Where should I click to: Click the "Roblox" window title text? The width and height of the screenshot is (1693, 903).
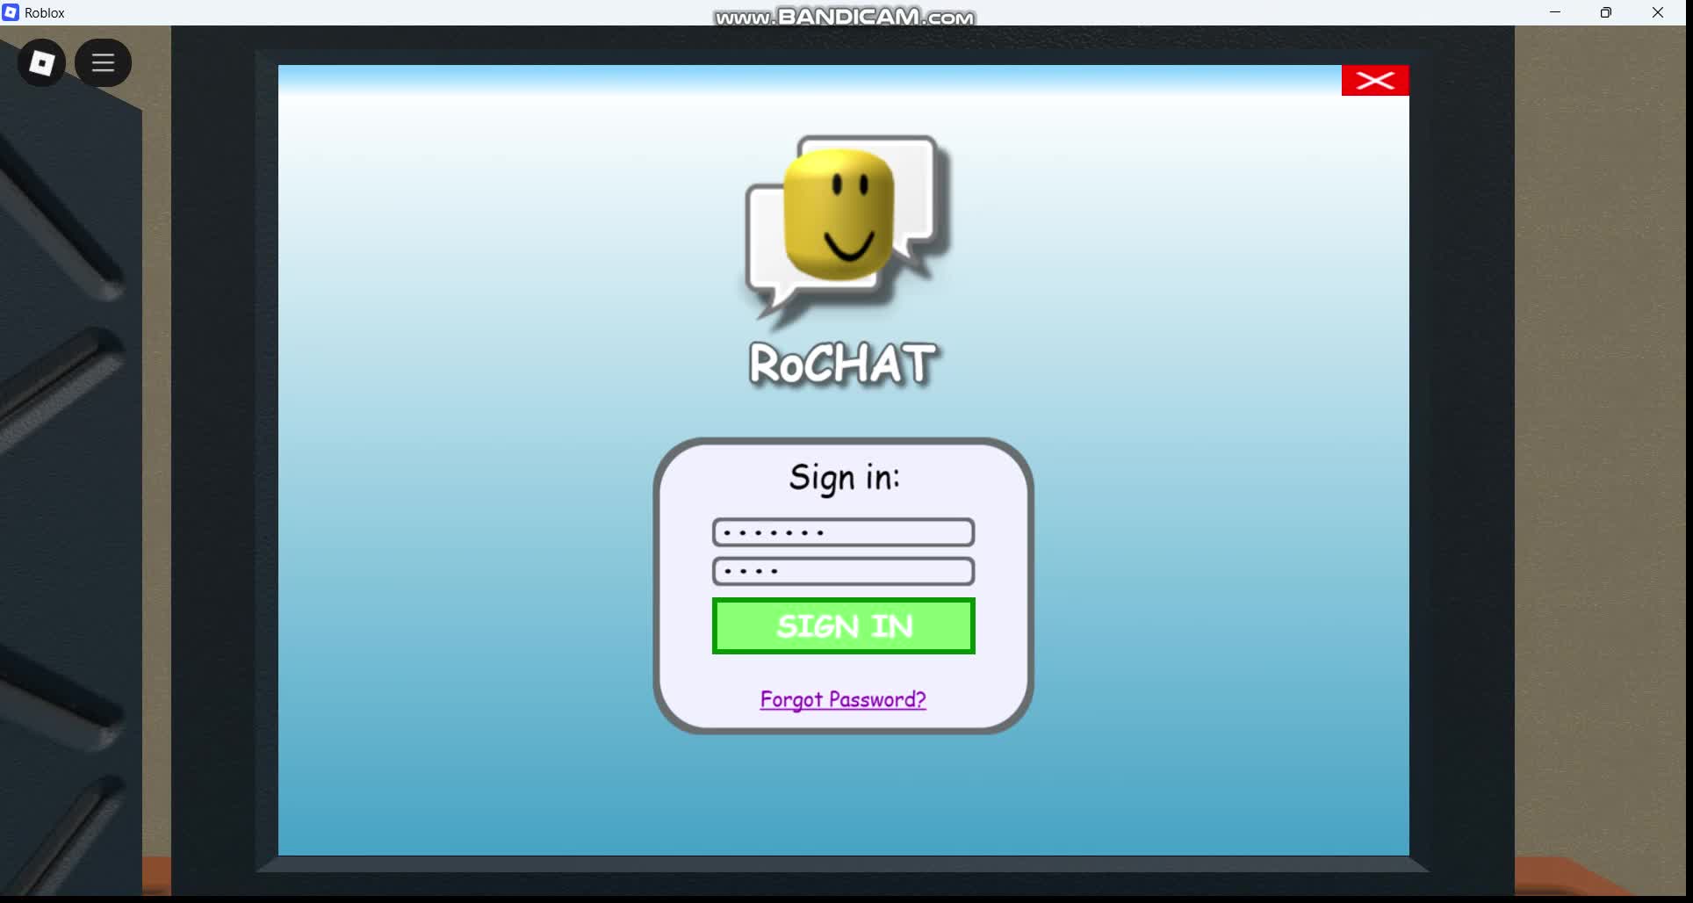pyautogui.click(x=45, y=13)
